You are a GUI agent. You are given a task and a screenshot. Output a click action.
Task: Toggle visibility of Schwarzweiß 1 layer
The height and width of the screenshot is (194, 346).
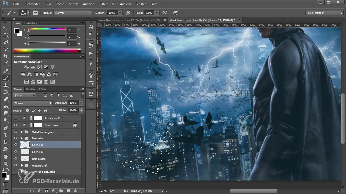(16, 118)
